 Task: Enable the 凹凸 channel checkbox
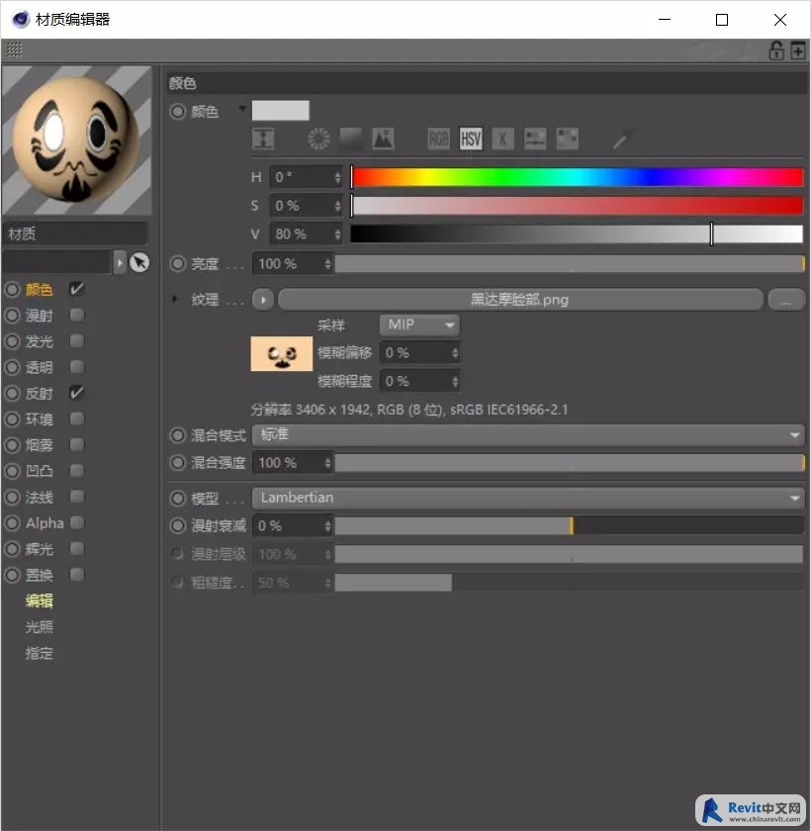coord(77,471)
